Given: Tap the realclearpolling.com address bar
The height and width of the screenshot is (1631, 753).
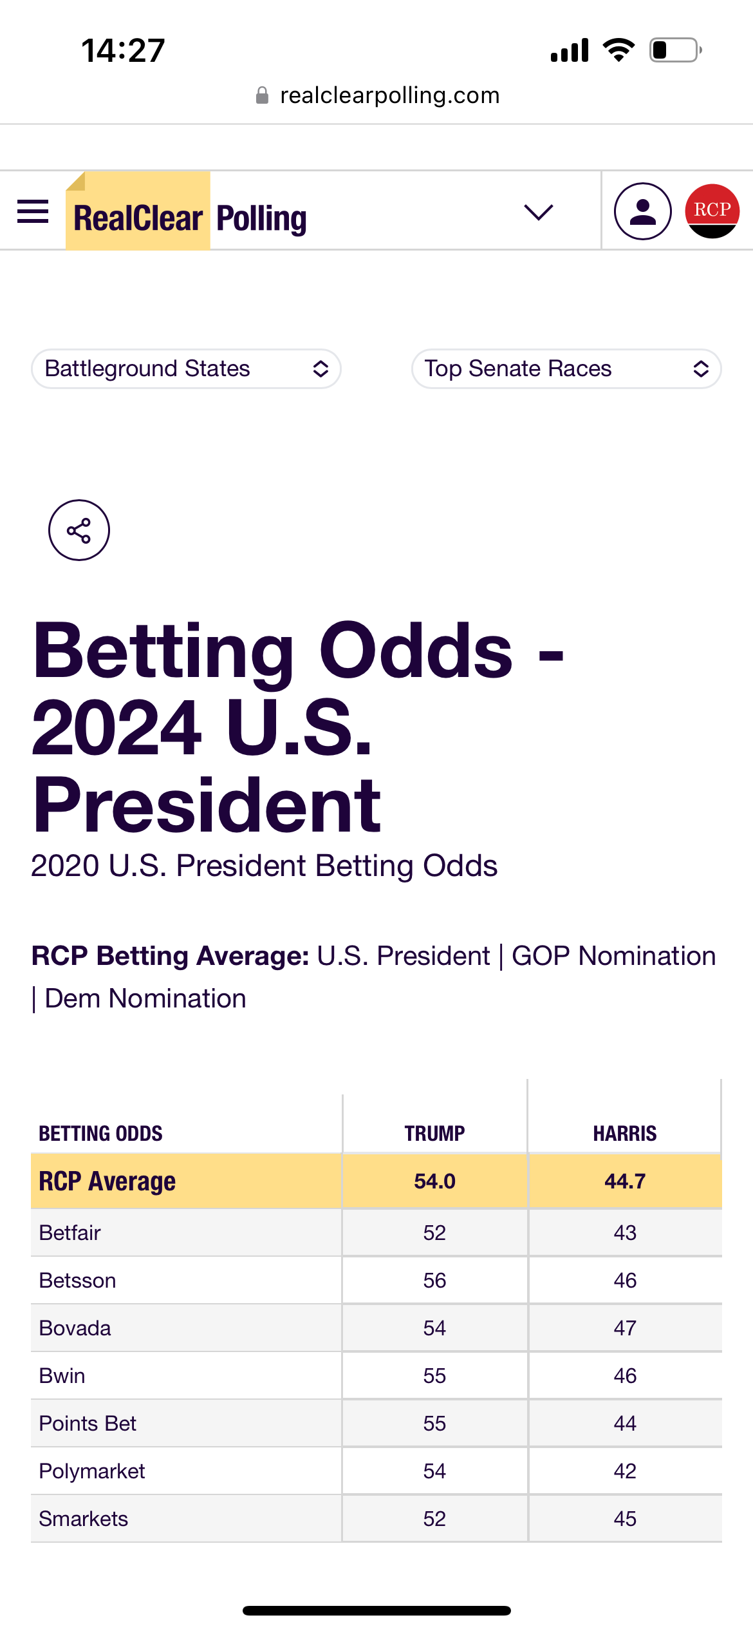Looking at the screenshot, I should 377,95.
